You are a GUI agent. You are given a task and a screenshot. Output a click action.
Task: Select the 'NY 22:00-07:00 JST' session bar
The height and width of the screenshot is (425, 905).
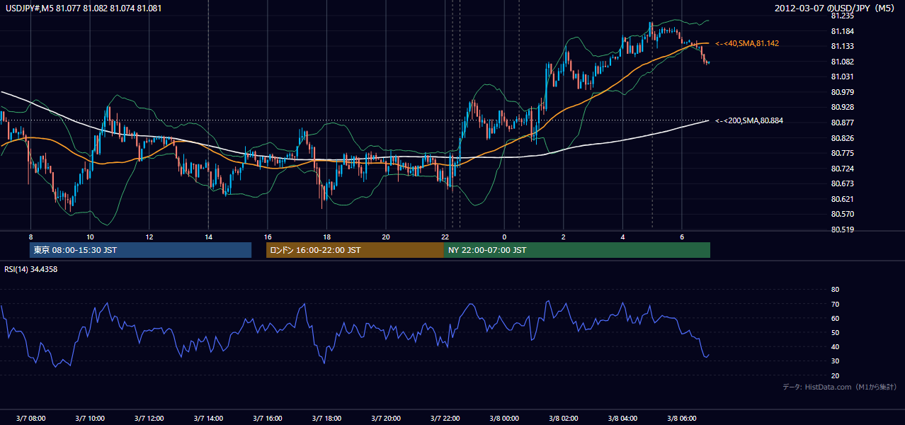click(577, 250)
